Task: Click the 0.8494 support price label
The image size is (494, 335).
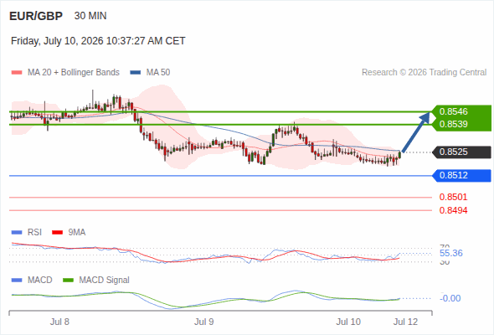Action: pyautogui.click(x=453, y=210)
